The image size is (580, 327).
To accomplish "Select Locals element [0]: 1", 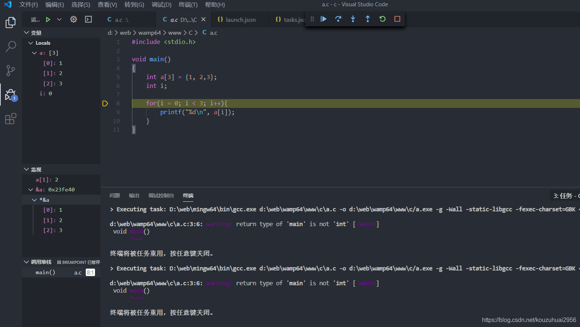I will (x=61, y=63).
